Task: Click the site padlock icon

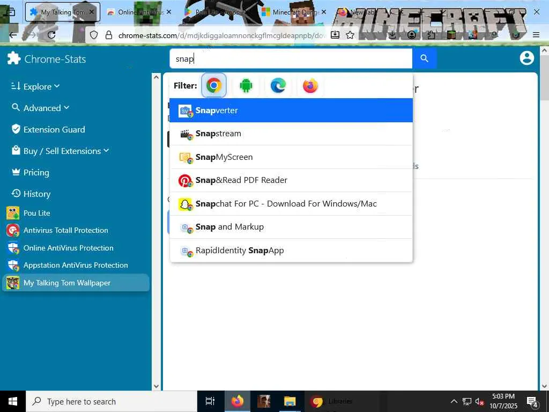Action: point(109,35)
